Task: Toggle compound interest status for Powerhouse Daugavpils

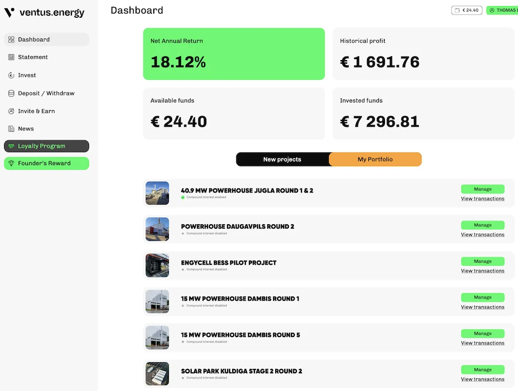Action: pyautogui.click(x=183, y=233)
